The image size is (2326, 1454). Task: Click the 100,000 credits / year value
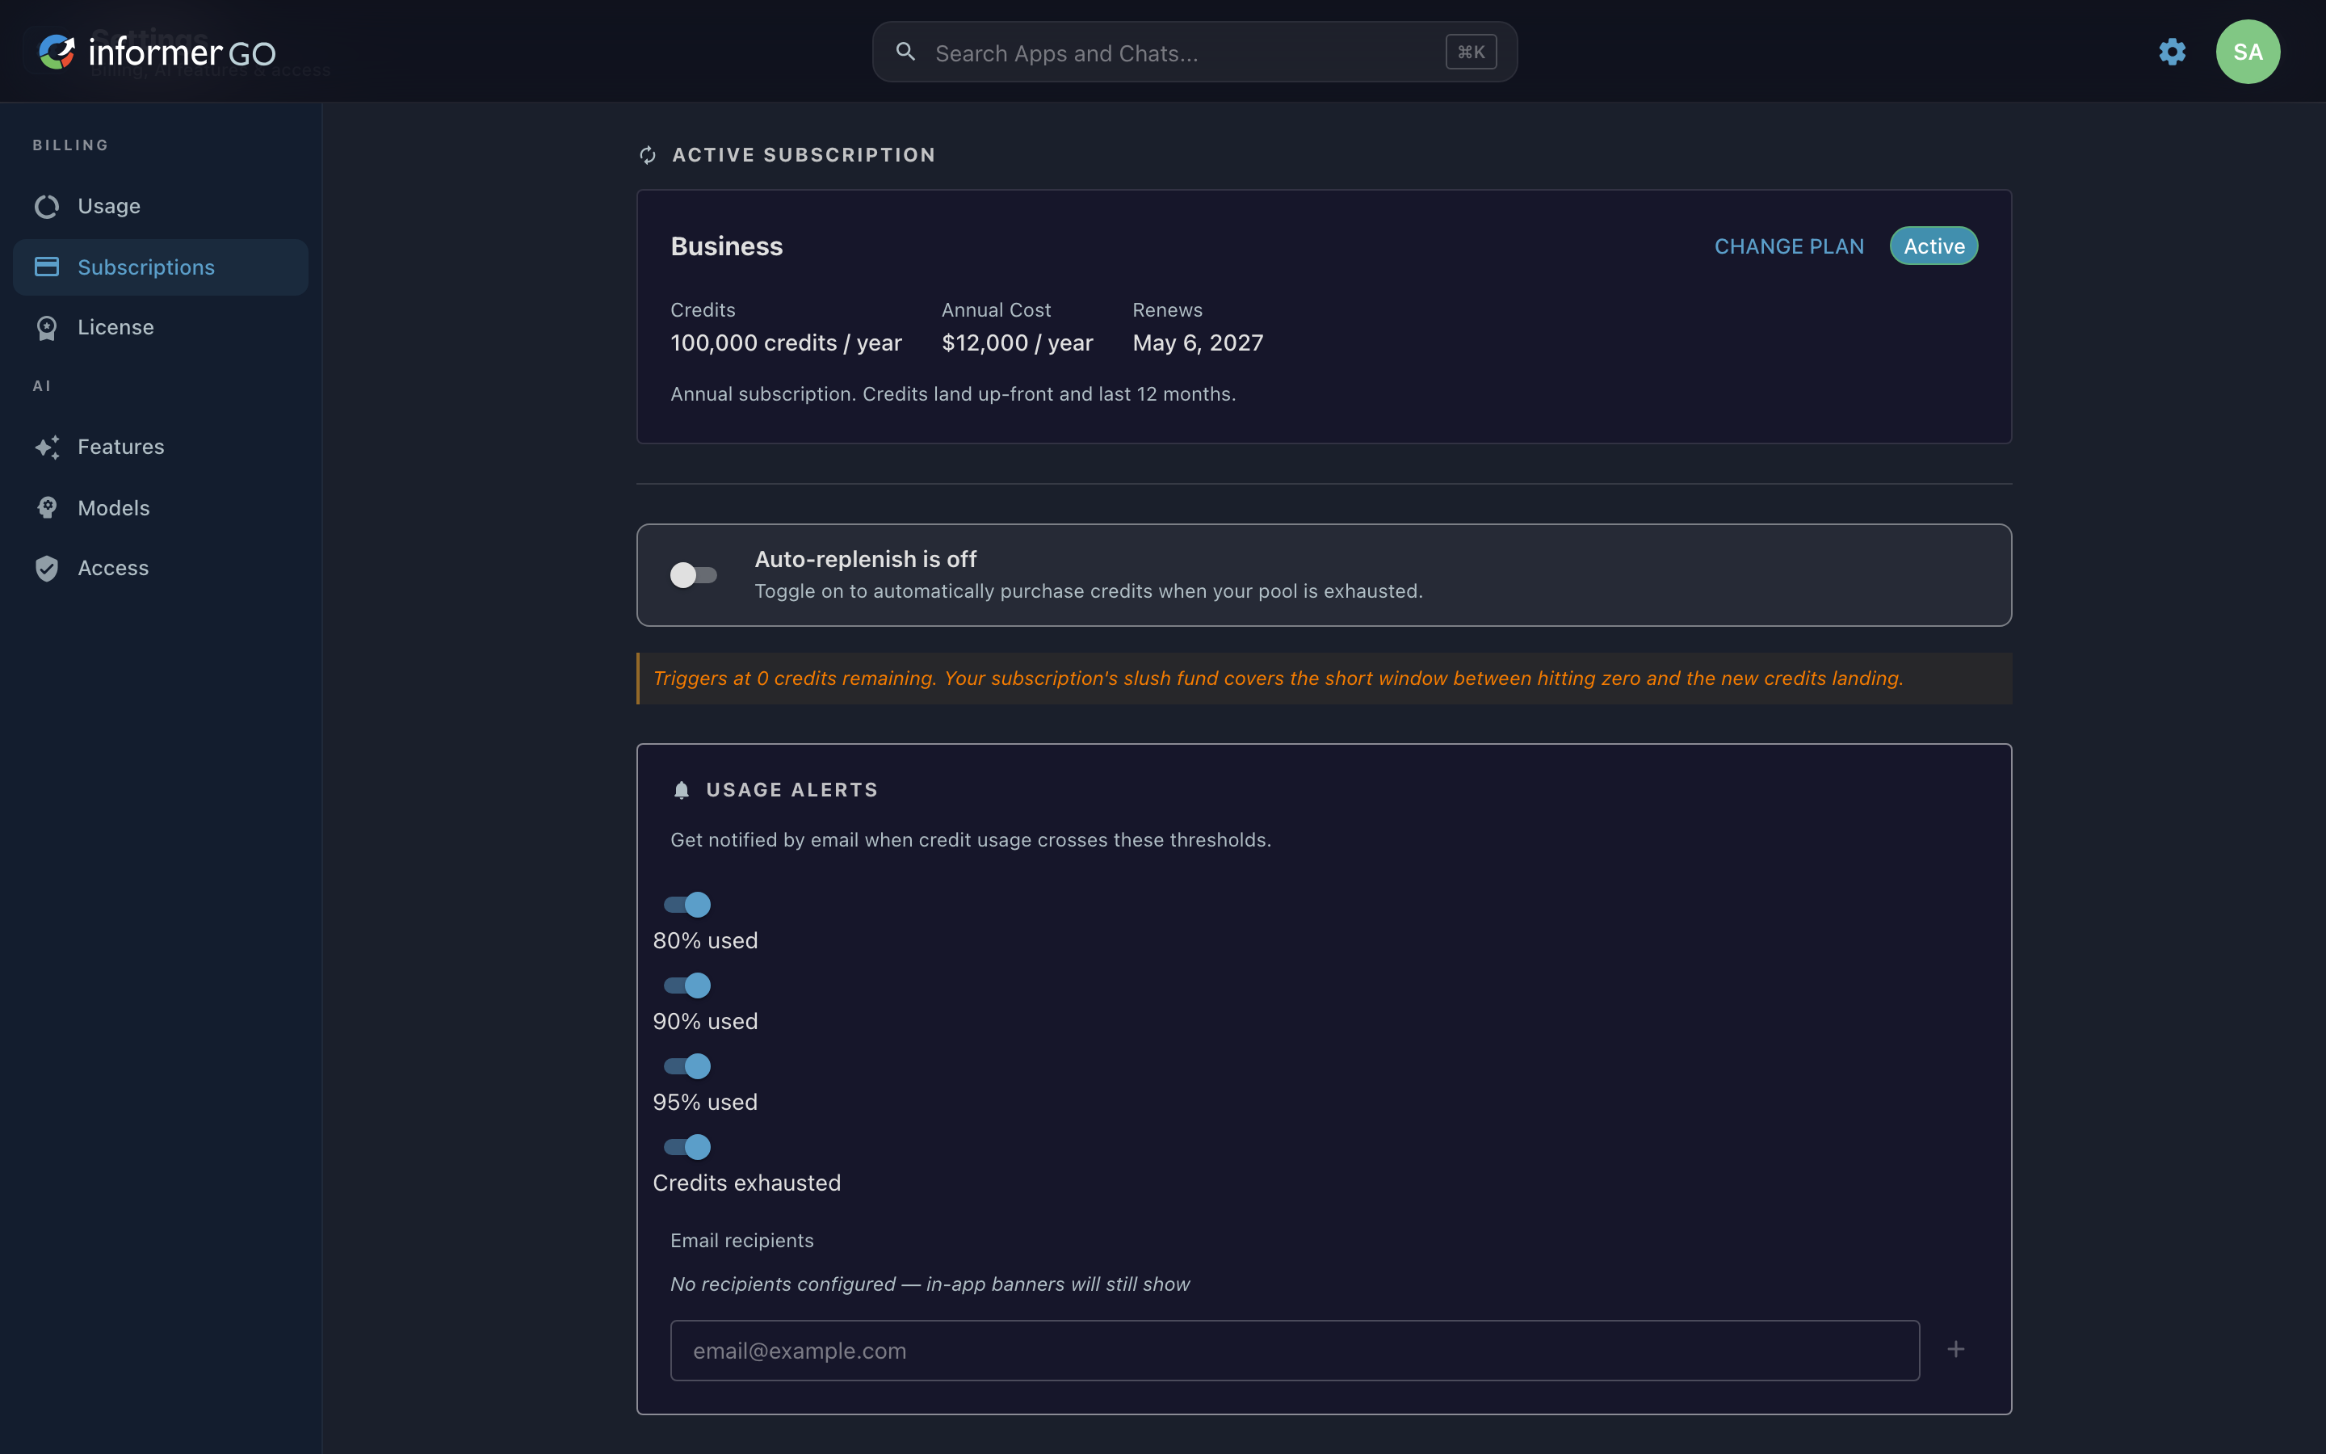tap(785, 343)
